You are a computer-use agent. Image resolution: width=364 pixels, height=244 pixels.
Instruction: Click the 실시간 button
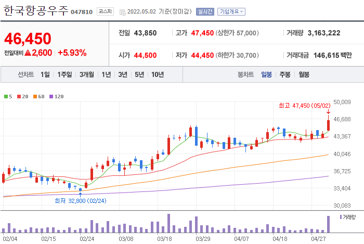[205, 11]
